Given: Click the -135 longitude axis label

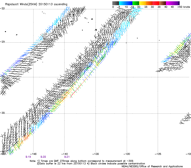Looking at the screenshot, I should pyautogui.click(x=95, y=154).
